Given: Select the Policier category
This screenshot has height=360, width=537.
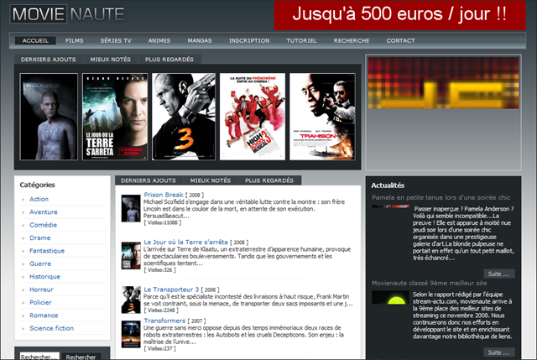Looking at the screenshot, I should pyautogui.click(x=40, y=302).
